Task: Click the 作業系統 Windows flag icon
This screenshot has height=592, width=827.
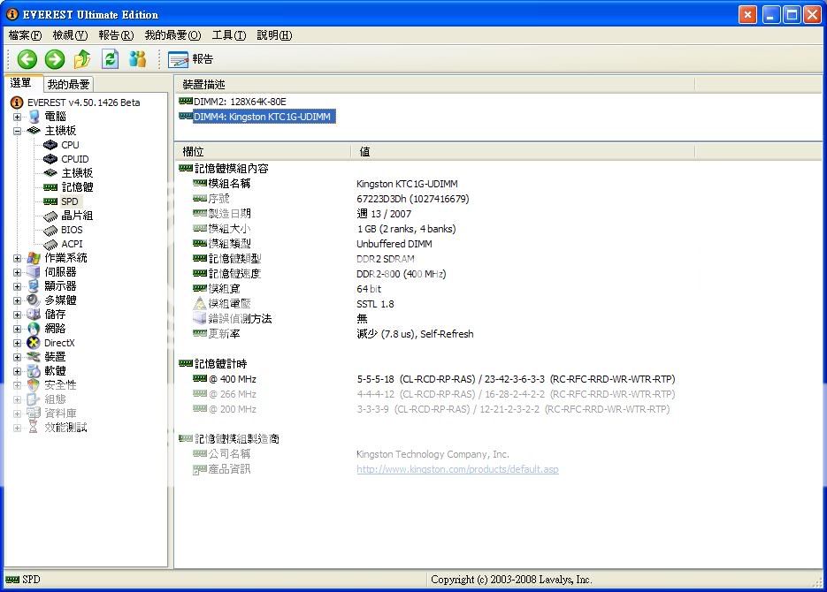Action: [x=34, y=258]
